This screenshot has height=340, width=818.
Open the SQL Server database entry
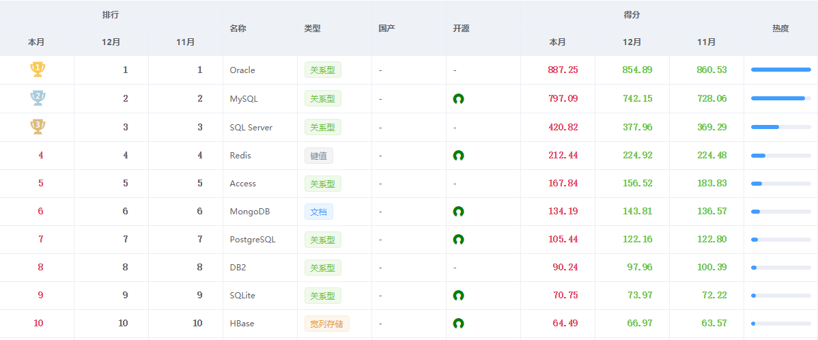point(251,127)
